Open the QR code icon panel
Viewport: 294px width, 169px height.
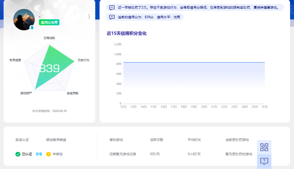(264, 147)
